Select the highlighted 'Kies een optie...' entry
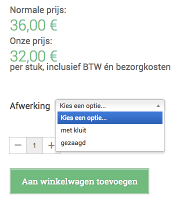 click(x=110, y=118)
